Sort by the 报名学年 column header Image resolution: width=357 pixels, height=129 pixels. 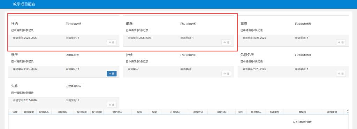coord(82,112)
